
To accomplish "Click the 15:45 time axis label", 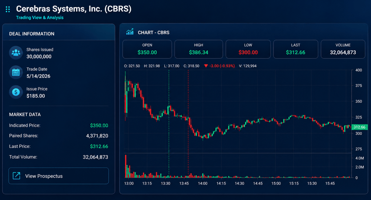I will pos(330,183).
